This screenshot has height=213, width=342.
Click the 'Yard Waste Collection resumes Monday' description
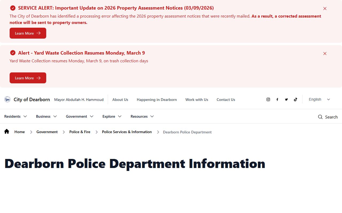click(79, 61)
